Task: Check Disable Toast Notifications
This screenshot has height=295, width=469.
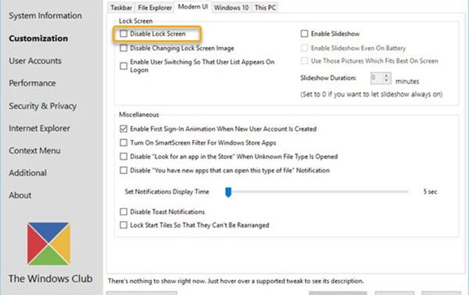Action: [124, 212]
